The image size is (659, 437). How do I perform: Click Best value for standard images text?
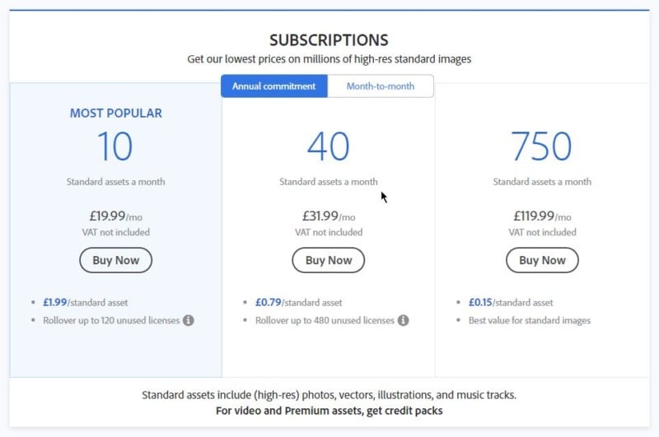click(x=530, y=320)
